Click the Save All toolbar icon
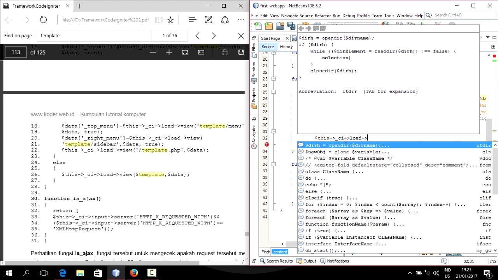498x280 pixels. [291, 26]
